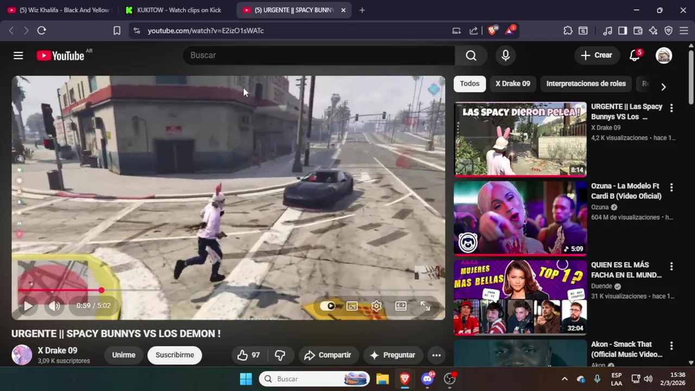
Task: Enter full screen mode
Action: point(425,306)
